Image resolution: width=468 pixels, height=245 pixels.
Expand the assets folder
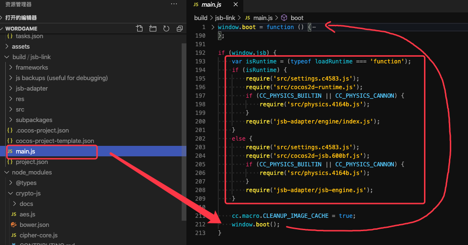[x=21, y=46]
